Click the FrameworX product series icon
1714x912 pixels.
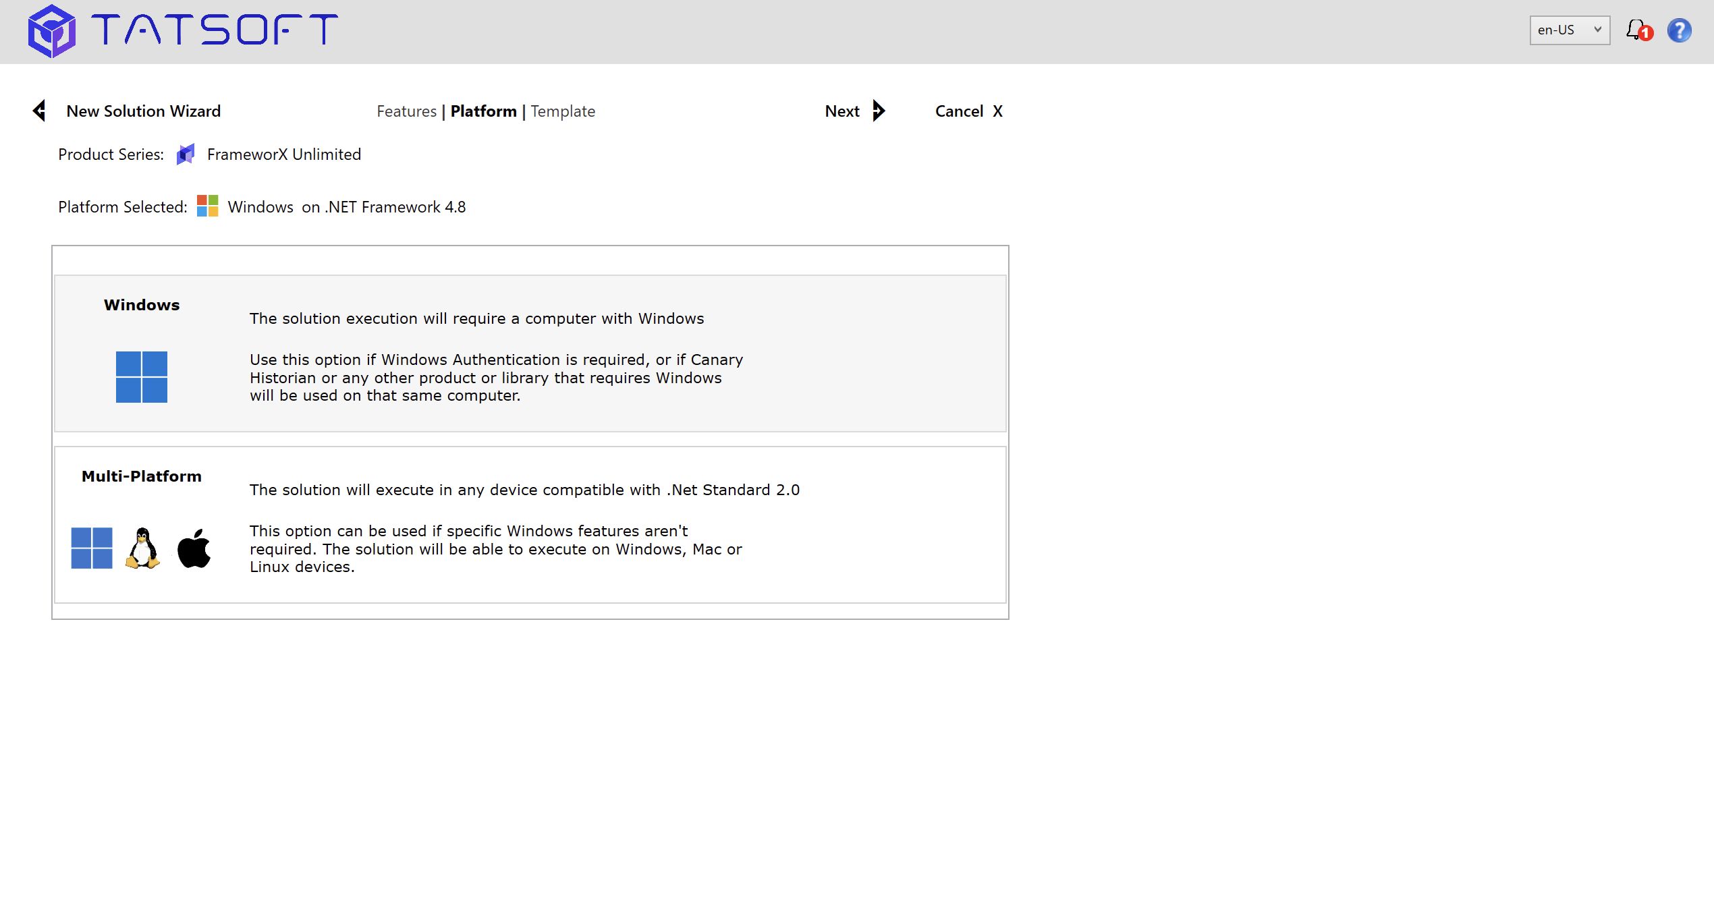click(x=186, y=154)
